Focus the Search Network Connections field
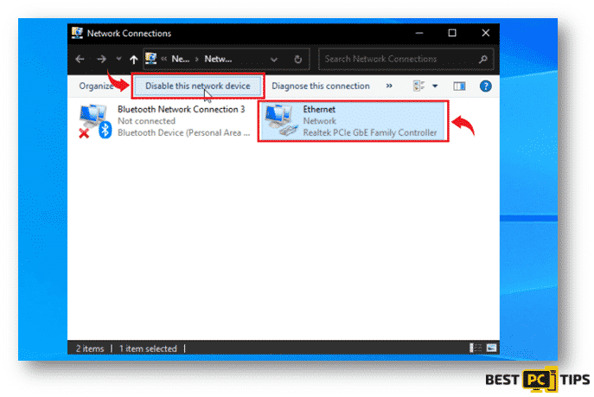 (x=406, y=59)
